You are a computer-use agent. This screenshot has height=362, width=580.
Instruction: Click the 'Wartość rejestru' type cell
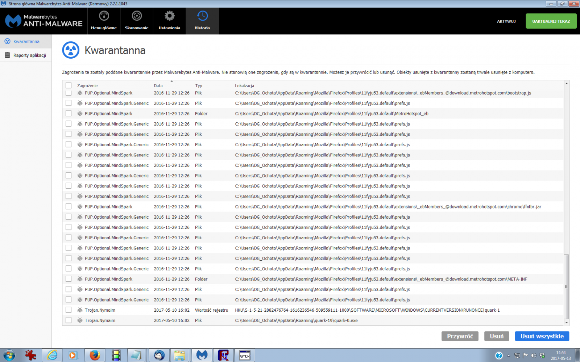point(212,310)
